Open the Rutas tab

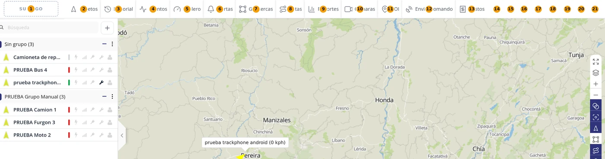(290, 9)
